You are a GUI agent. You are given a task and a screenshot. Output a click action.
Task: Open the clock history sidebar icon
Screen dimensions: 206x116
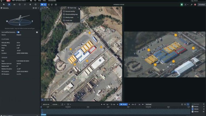[19, 5]
